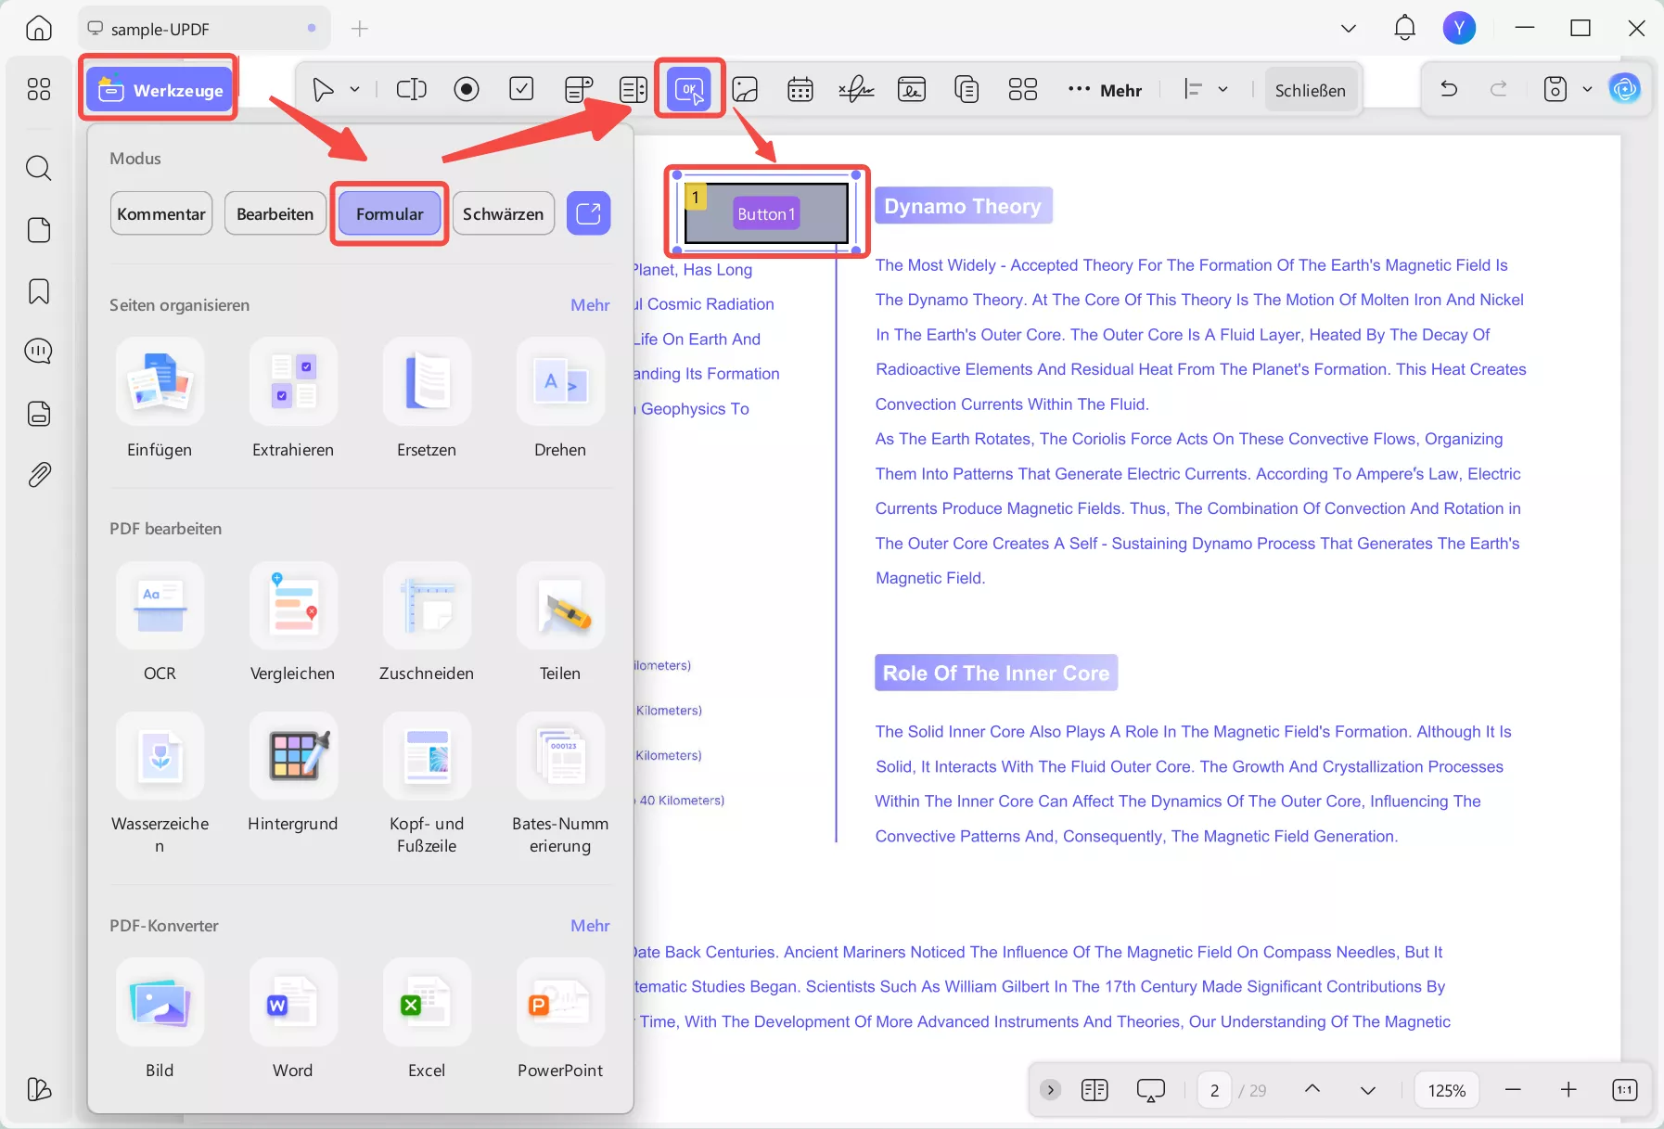Select the date field form tool
This screenshot has height=1129, width=1664.
coord(800,89)
